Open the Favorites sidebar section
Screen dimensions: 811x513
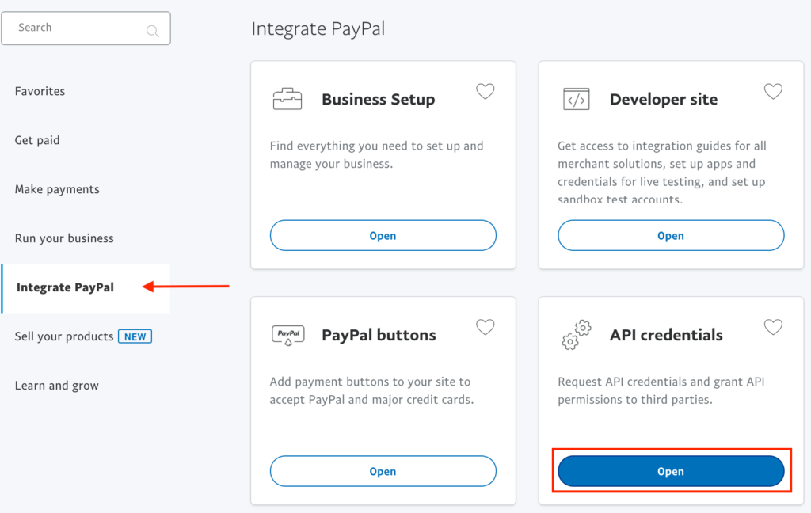tap(40, 91)
